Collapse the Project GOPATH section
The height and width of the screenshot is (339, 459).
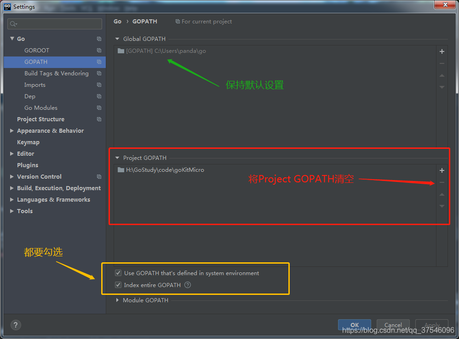[117, 158]
